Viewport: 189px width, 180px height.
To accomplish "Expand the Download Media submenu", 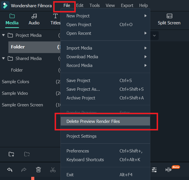I will pos(105,57).
